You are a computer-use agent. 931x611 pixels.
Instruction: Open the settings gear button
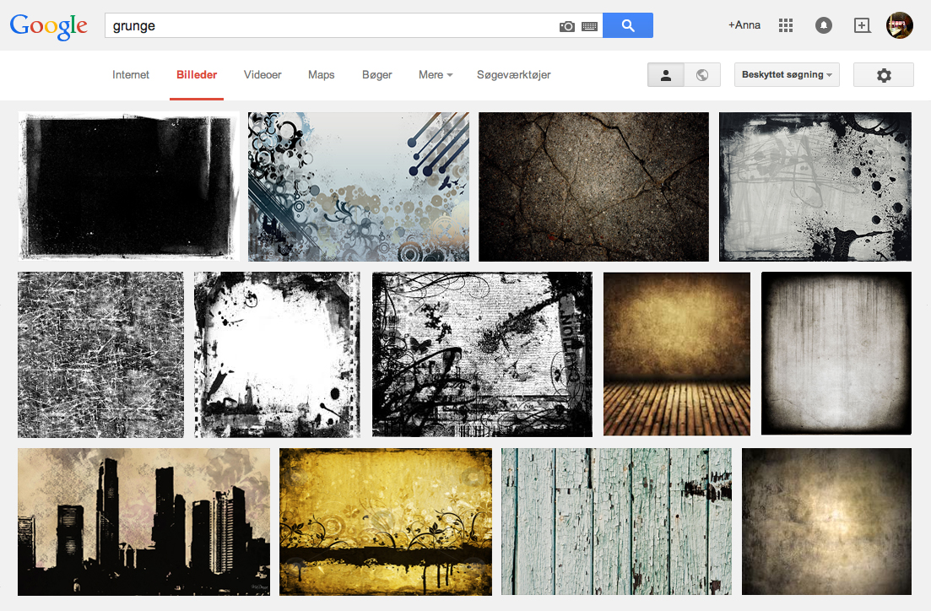pos(884,75)
